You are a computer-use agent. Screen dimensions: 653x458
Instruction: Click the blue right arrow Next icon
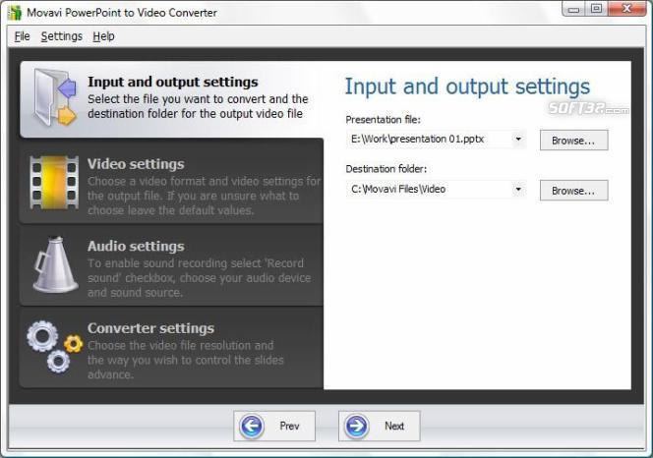click(357, 426)
